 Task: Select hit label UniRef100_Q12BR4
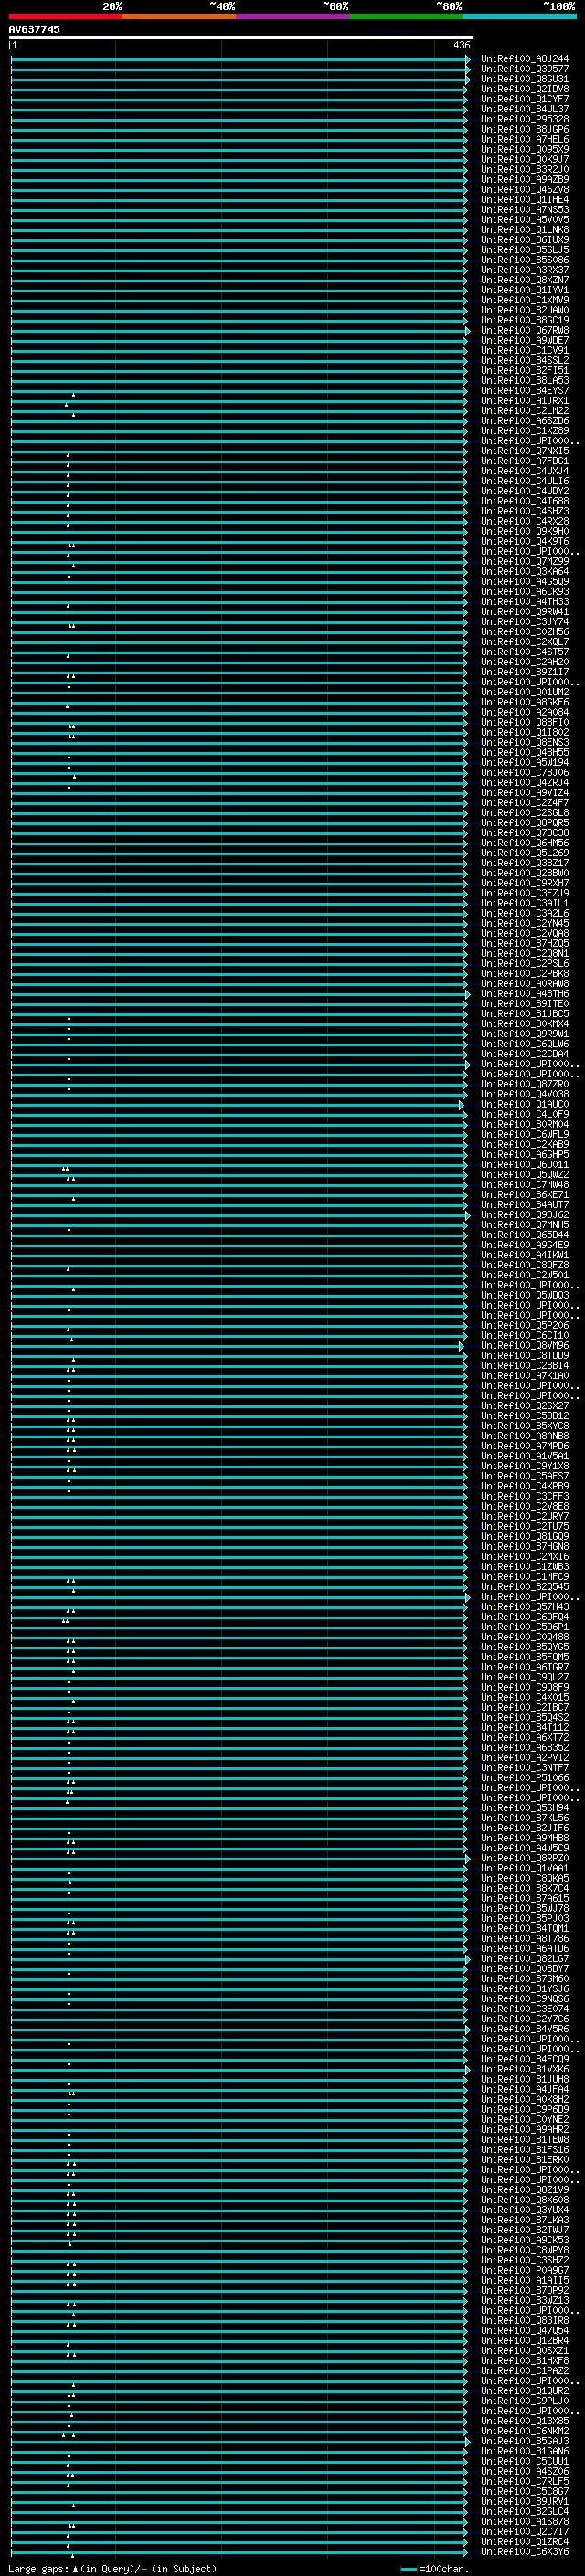524,2340
